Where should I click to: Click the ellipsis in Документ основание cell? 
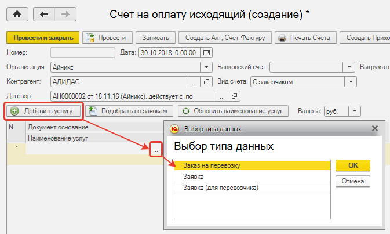156,150
